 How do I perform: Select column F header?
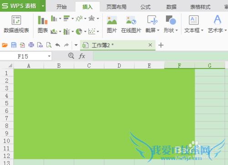click(x=180, y=65)
